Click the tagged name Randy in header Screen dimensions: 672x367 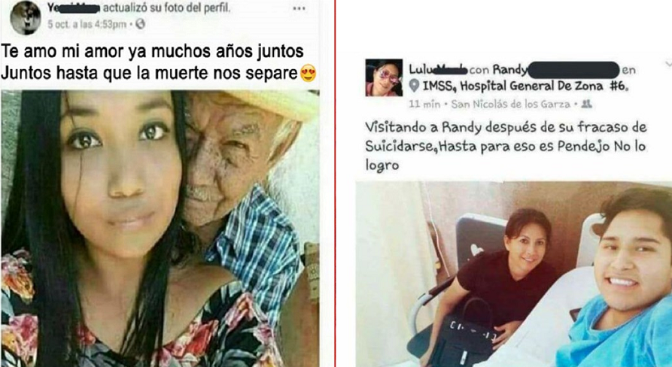pos(509,70)
